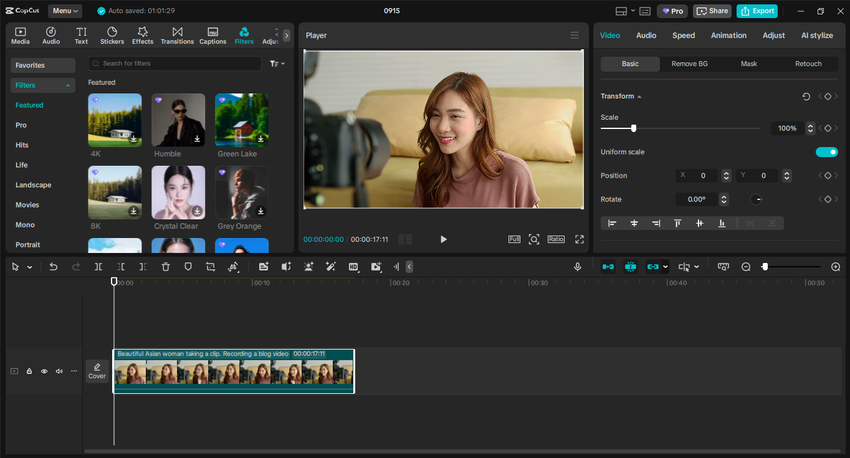Select the Transitions panel

177,35
